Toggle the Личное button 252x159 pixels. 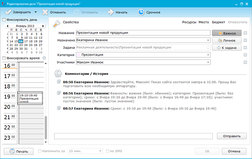[227, 40]
